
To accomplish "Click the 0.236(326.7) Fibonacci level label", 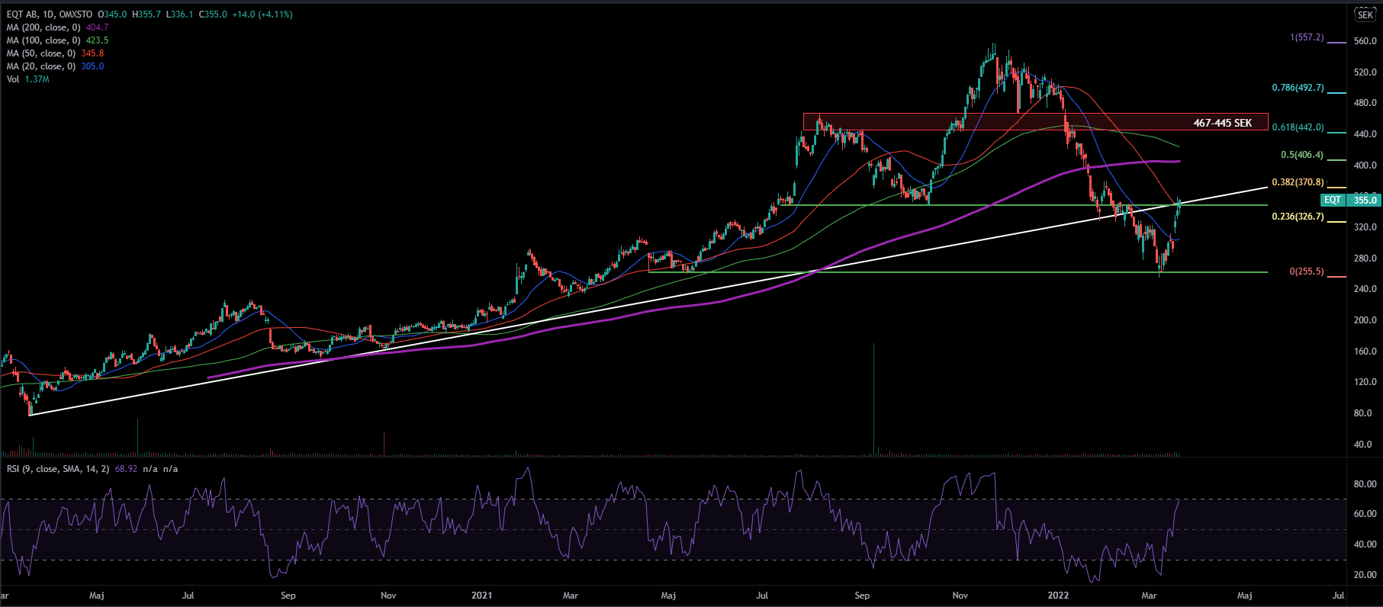I will 1298,217.
